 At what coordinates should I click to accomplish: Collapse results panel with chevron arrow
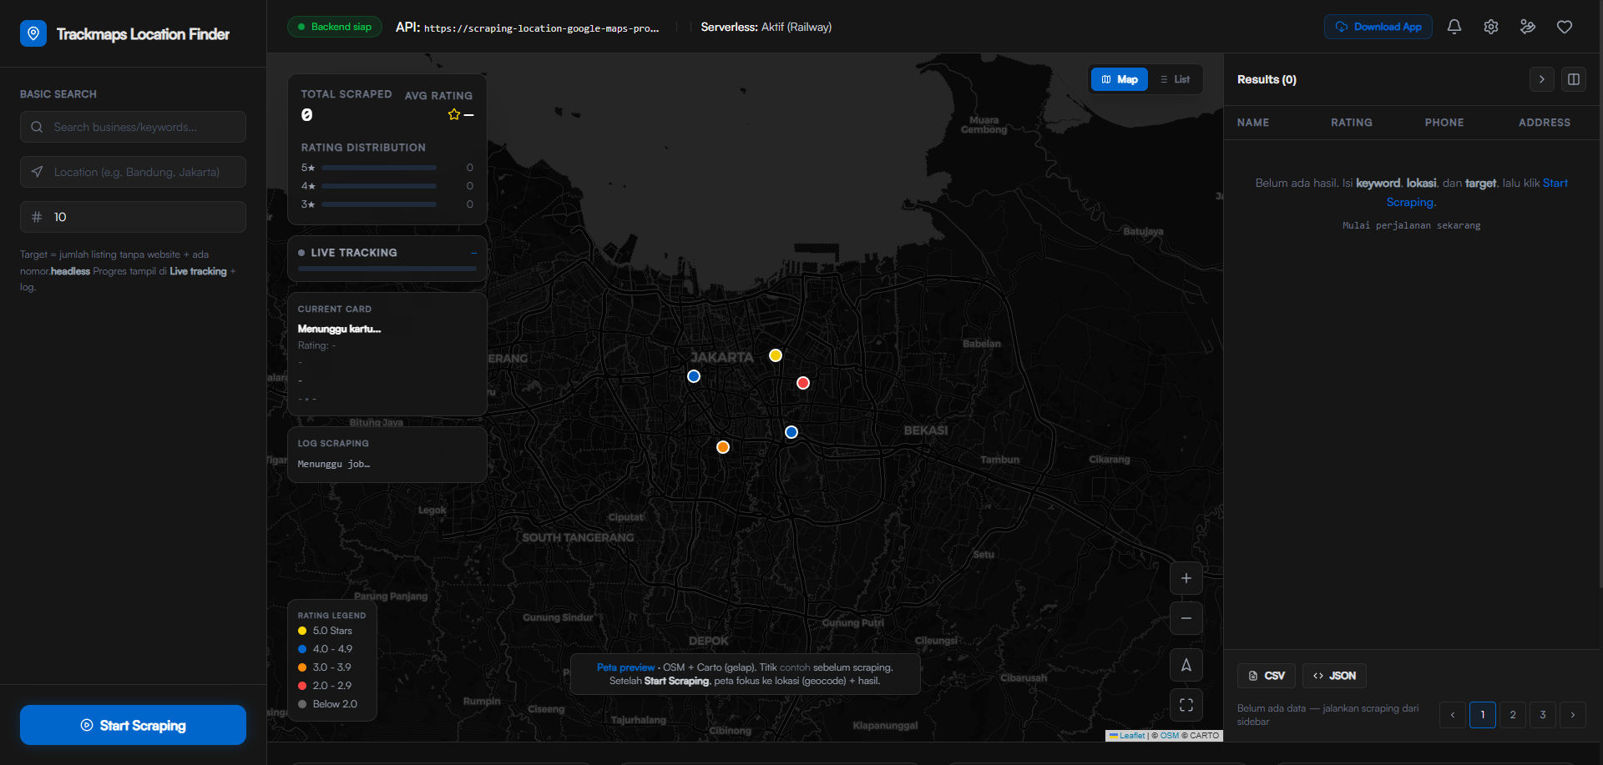(x=1542, y=79)
